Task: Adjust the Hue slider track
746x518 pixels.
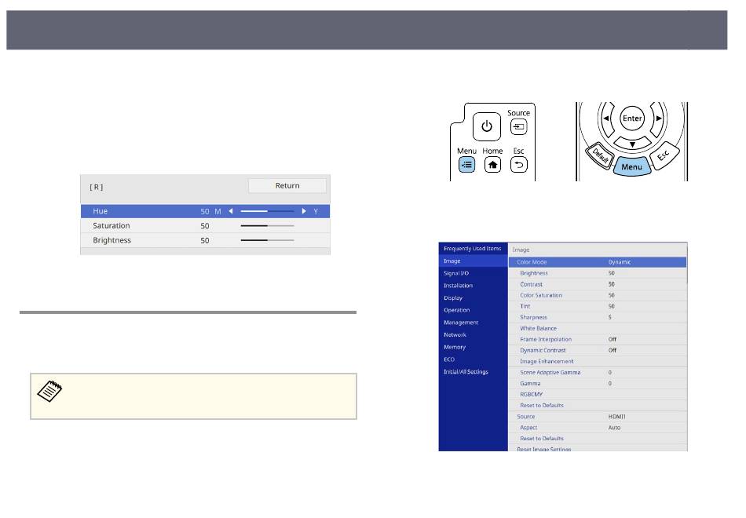Action: [x=267, y=211]
